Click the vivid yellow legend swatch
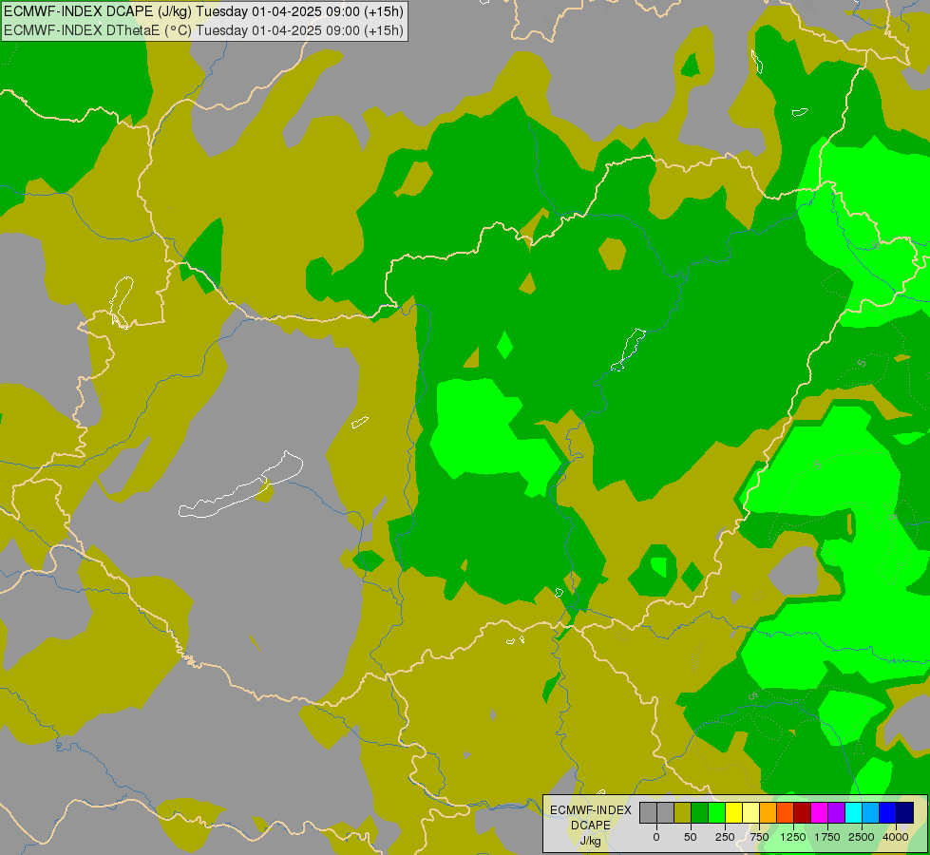Screen dimensions: 930x855 pos(733,812)
